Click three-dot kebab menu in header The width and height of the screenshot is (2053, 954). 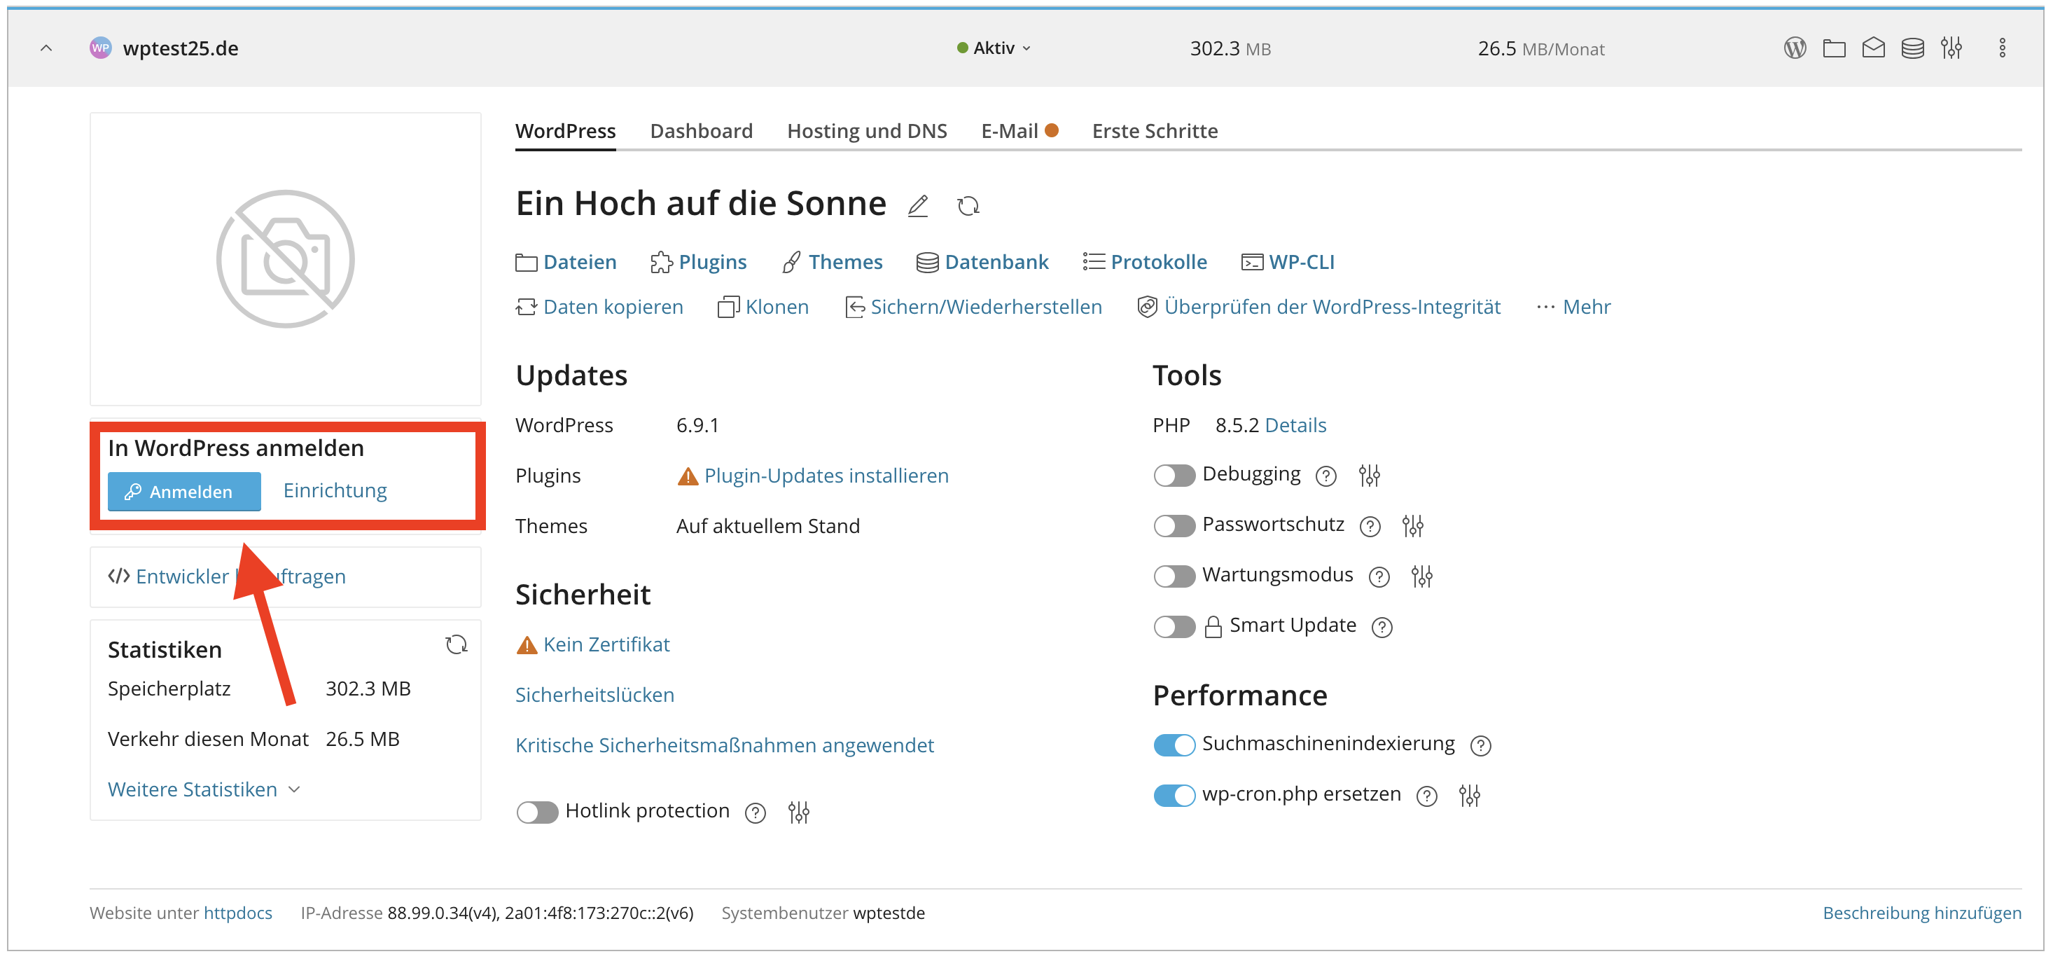[2001, 48]
